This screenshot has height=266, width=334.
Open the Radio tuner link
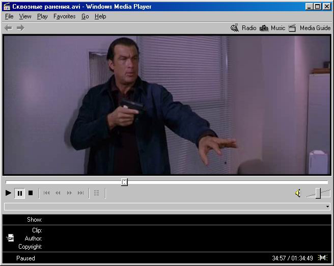click(249, 28)
